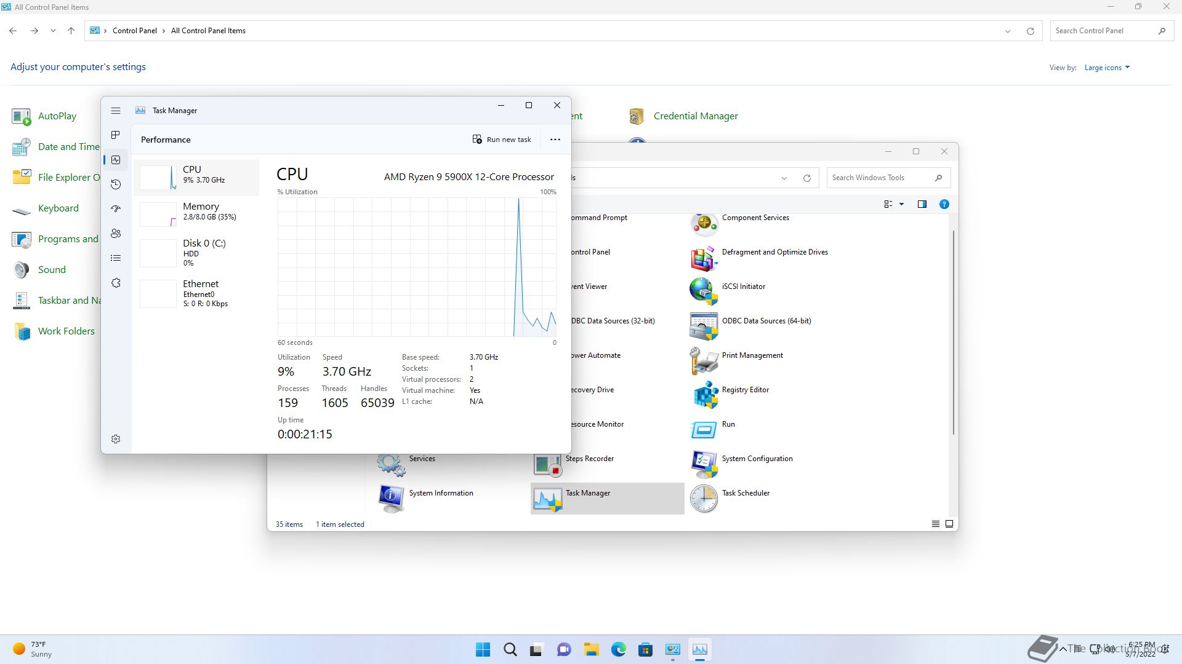This screenshot has width=1182, height=664.
Task: Open Work Folders in Control Panel
Action: click(54, 331)
